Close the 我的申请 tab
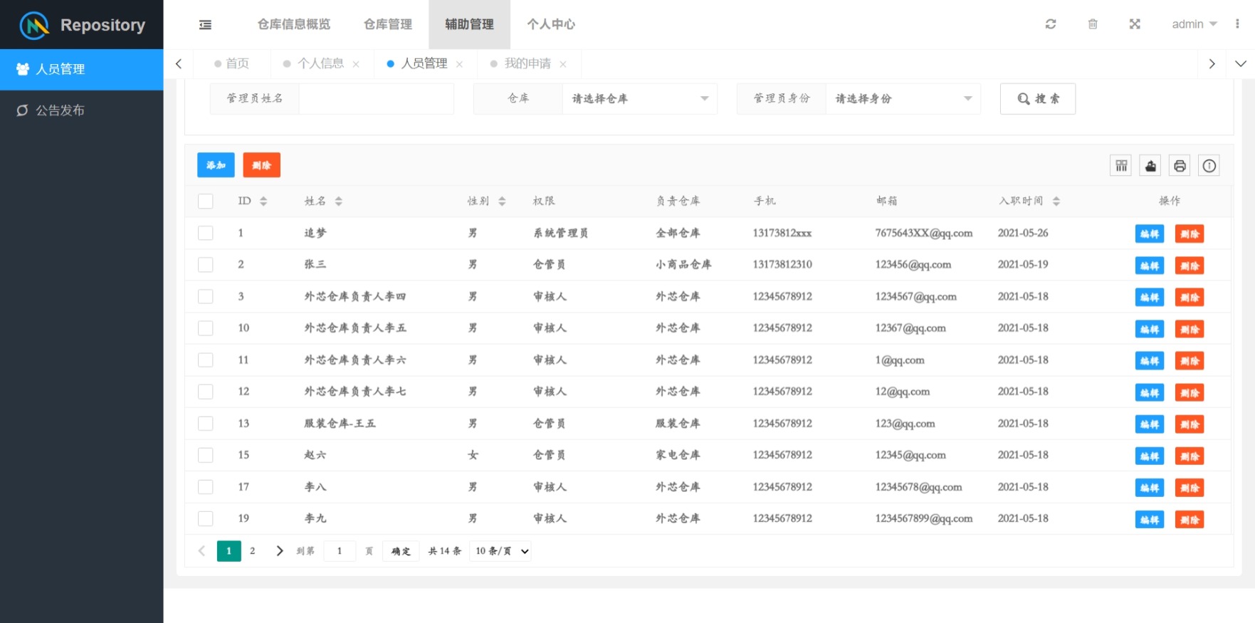The image size is (1255, 623). (563, 64)
